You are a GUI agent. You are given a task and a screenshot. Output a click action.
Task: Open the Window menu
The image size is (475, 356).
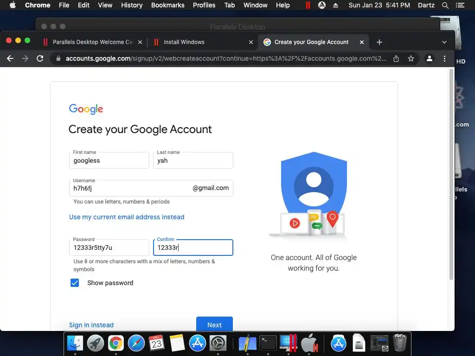pyautogui.click(x=256, y=5)
